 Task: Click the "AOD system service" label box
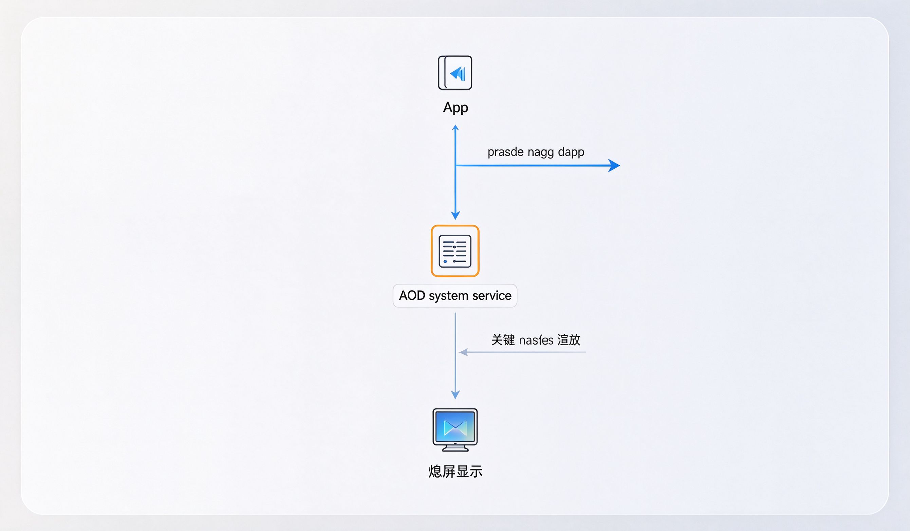pos(455,296)
